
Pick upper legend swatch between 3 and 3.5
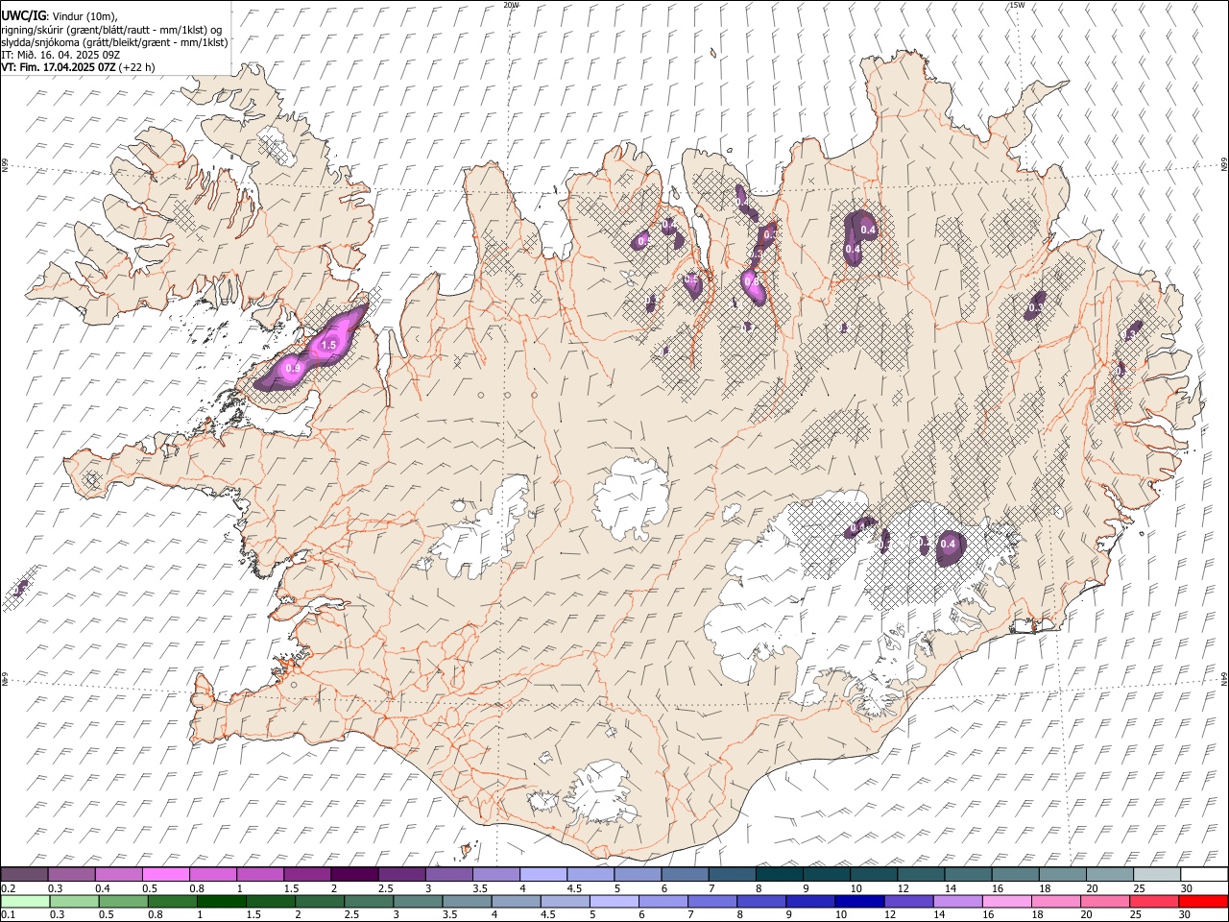pyautogui.click(x=448, y=875)
